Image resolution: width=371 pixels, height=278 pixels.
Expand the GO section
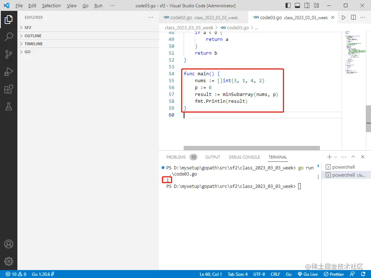(x=88, y=52)
